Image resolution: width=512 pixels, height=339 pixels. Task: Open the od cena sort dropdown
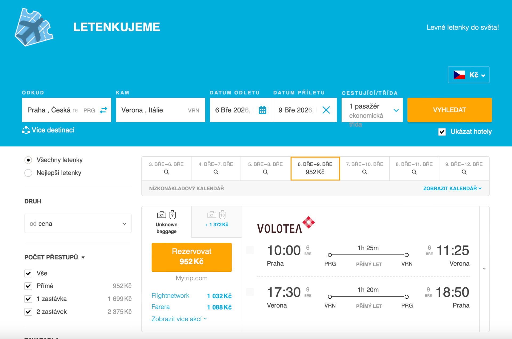point(78,224)
